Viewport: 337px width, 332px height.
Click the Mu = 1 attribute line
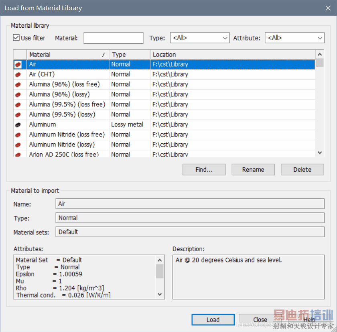[39, 281]
